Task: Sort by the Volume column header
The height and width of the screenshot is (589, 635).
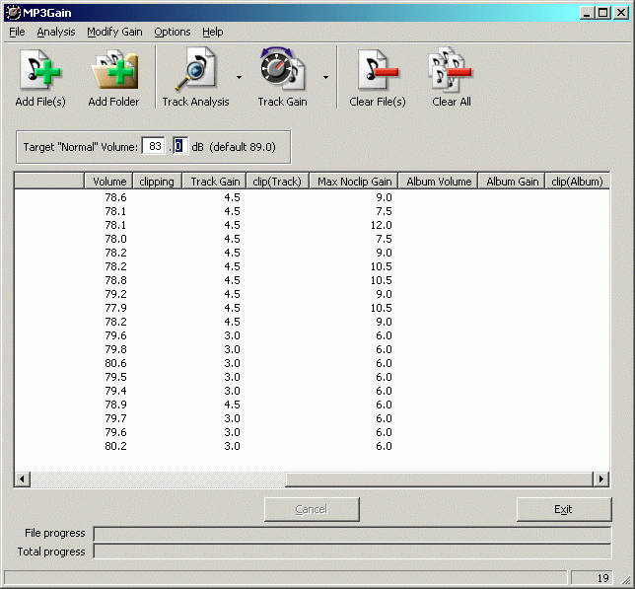Action: [108, 182]
